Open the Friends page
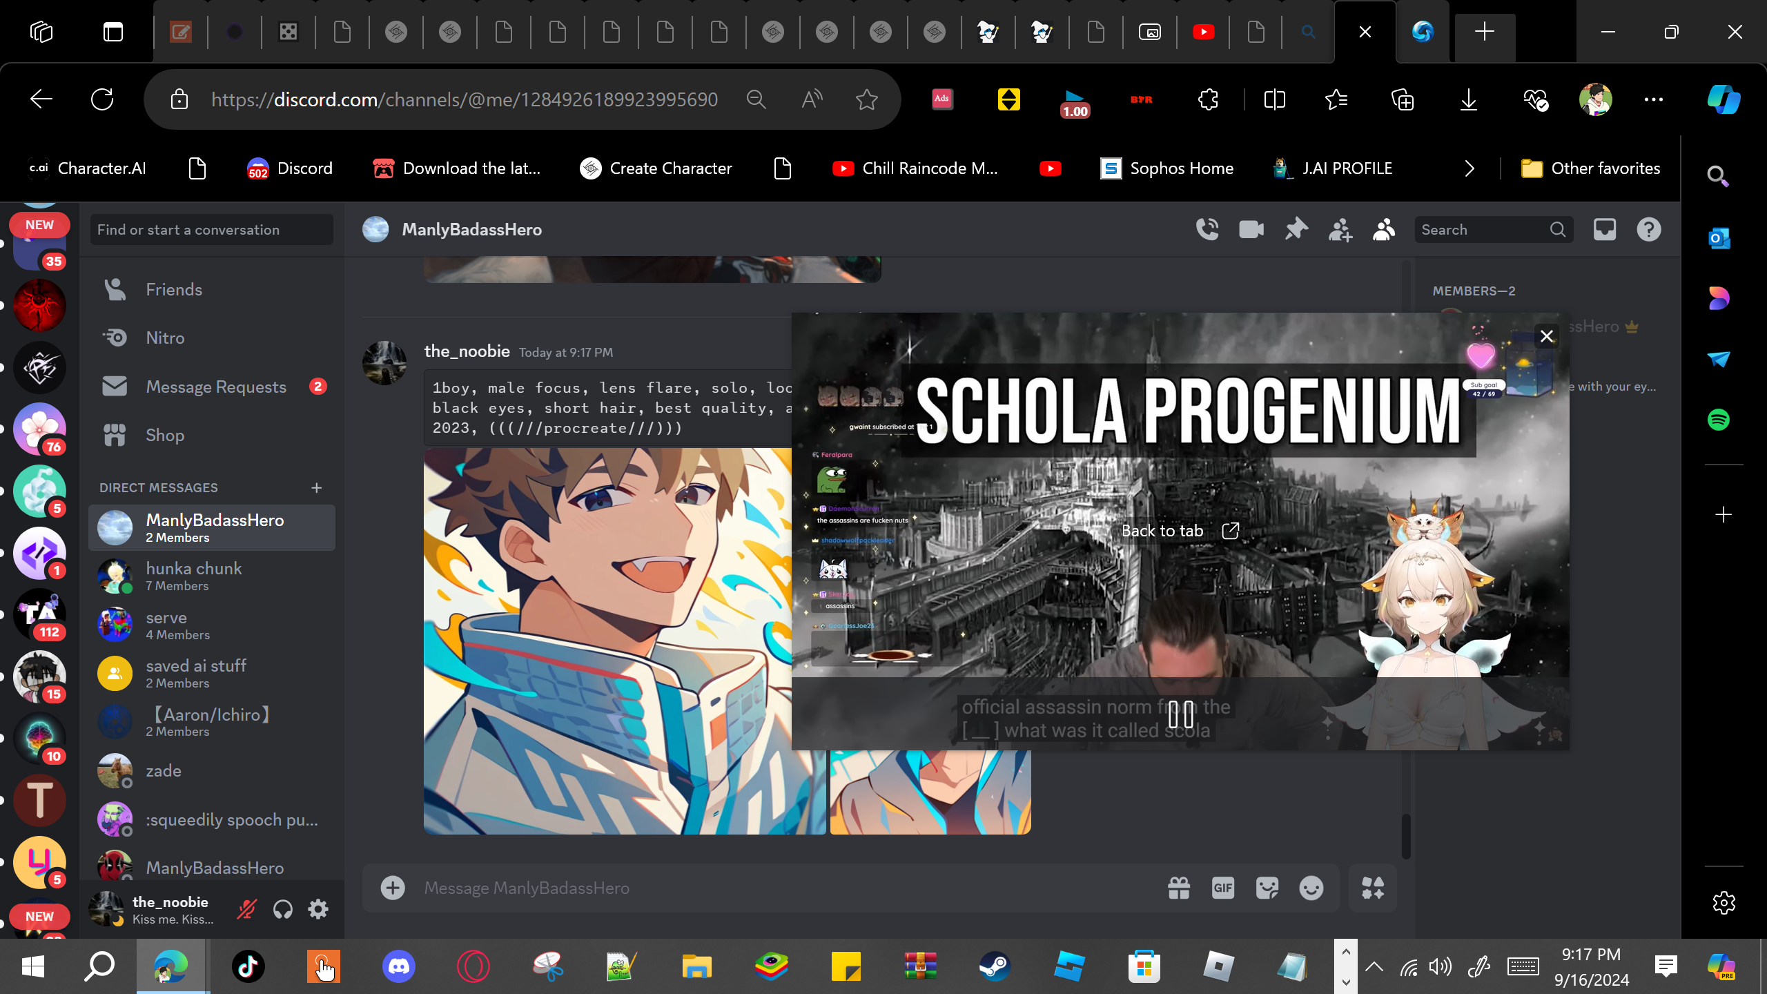 [x=212, y=290]
